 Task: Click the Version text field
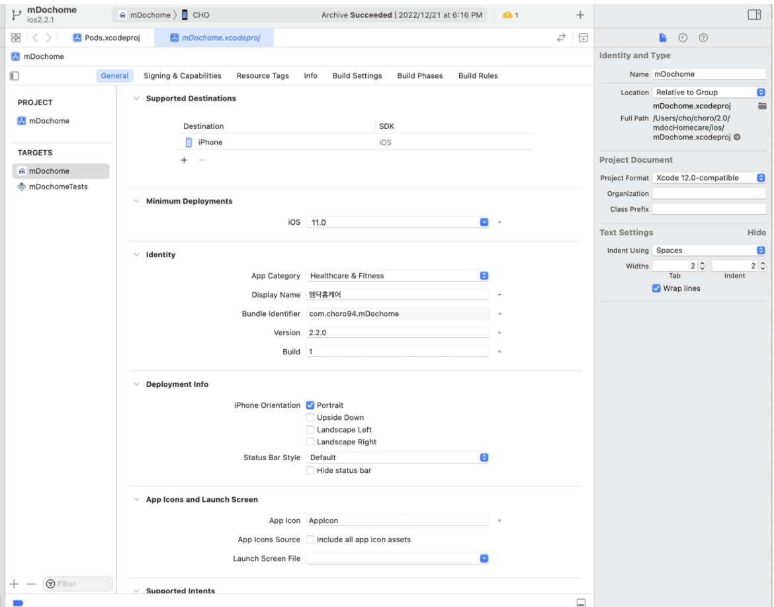point(398,333)
